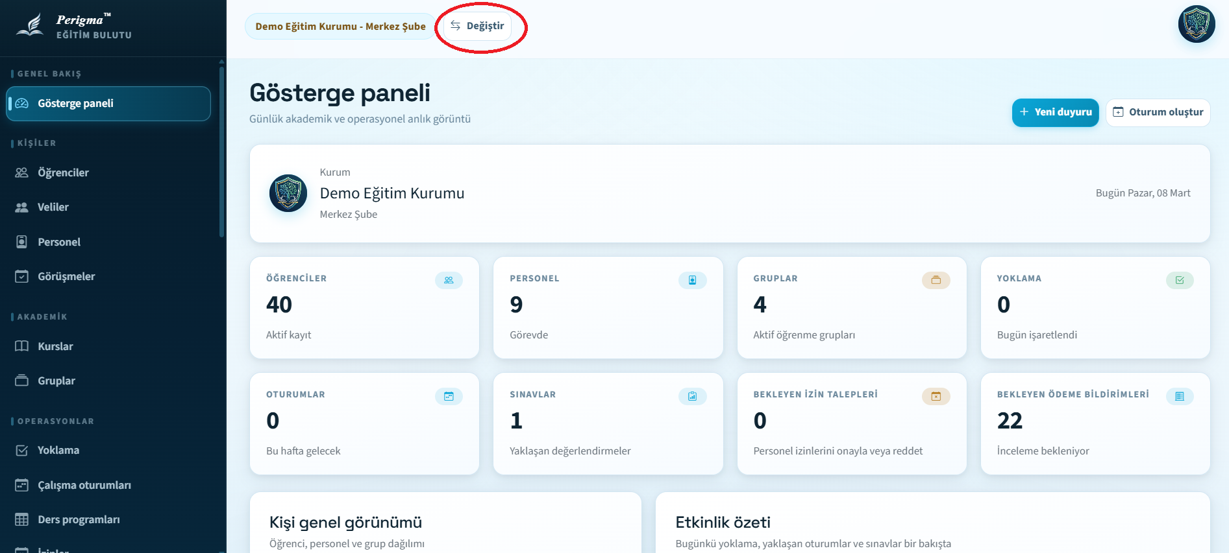Click the students icon on Öğrenciler card
Image resolution: width=1229 pixels, height=553 pixels.
point(449,280)
